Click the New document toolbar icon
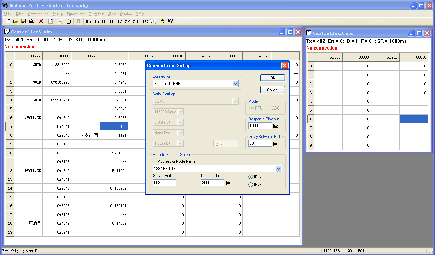 coord(8,21)
